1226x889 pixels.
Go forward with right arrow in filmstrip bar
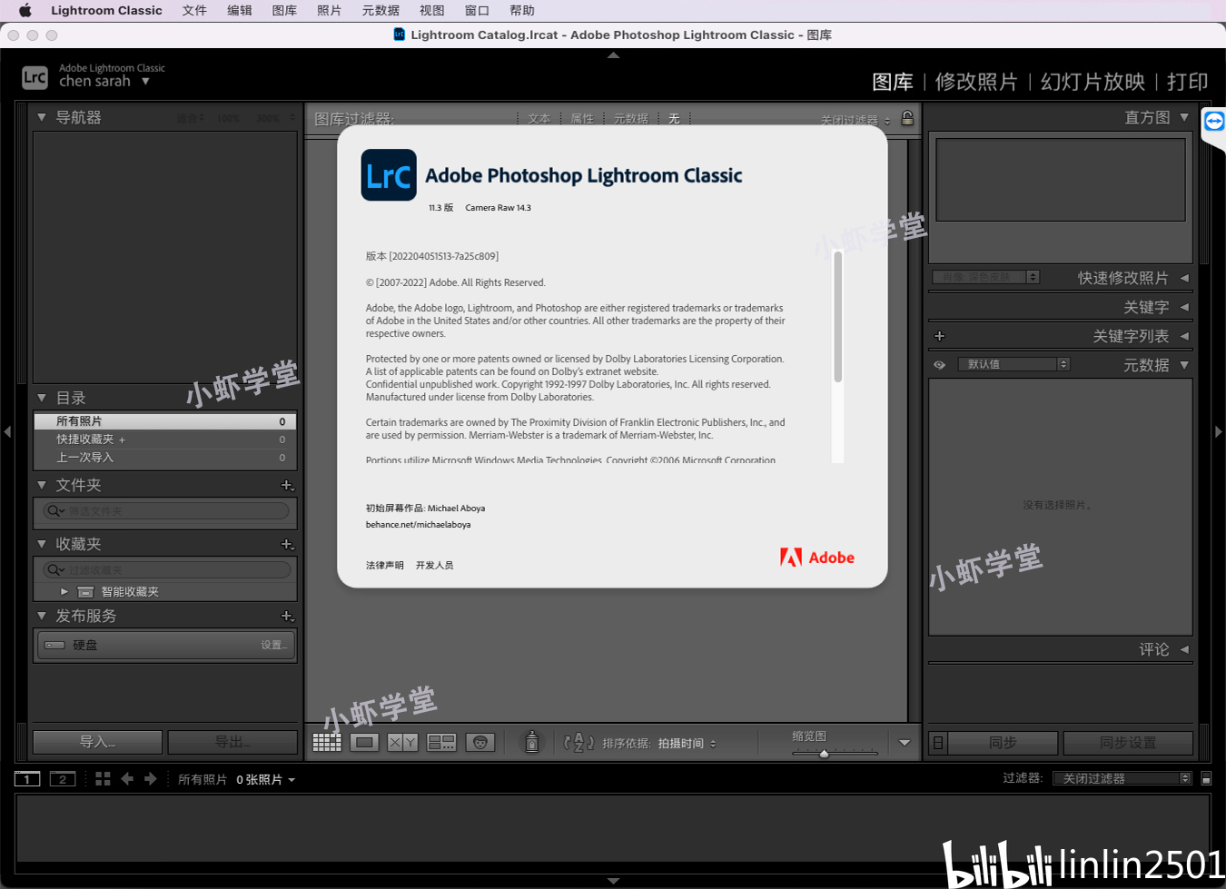point(151,779)
